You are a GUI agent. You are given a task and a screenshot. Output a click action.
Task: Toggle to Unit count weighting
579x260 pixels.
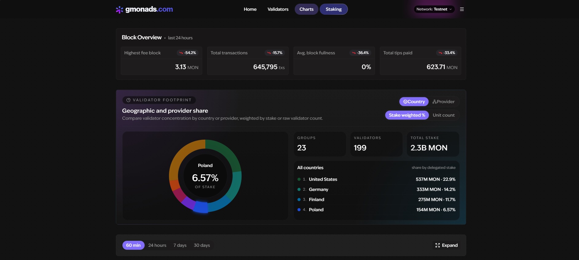(x=443, y=115)
